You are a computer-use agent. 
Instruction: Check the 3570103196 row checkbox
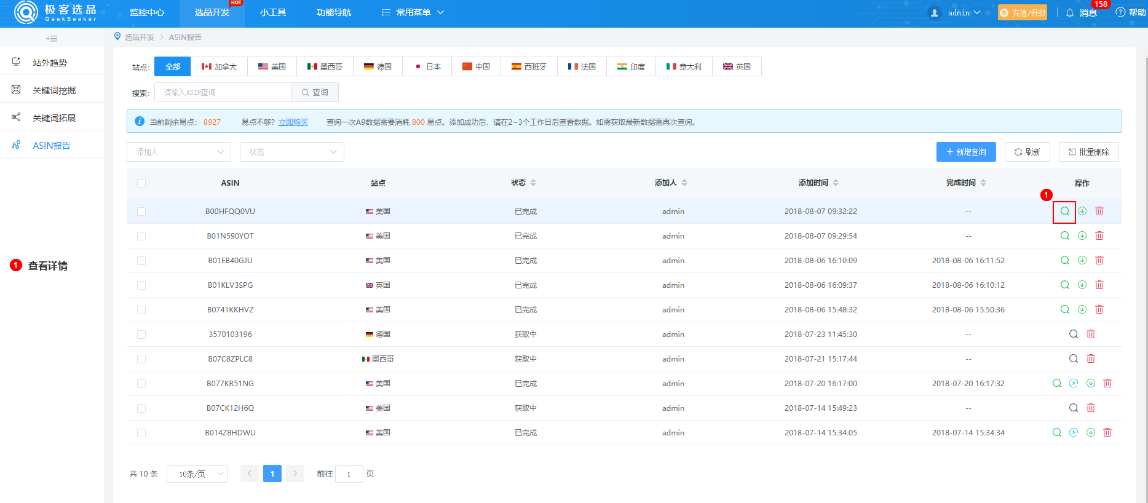pos(141,335)
